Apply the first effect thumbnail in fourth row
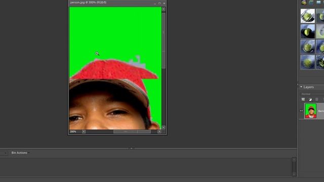 coord(308,62)
